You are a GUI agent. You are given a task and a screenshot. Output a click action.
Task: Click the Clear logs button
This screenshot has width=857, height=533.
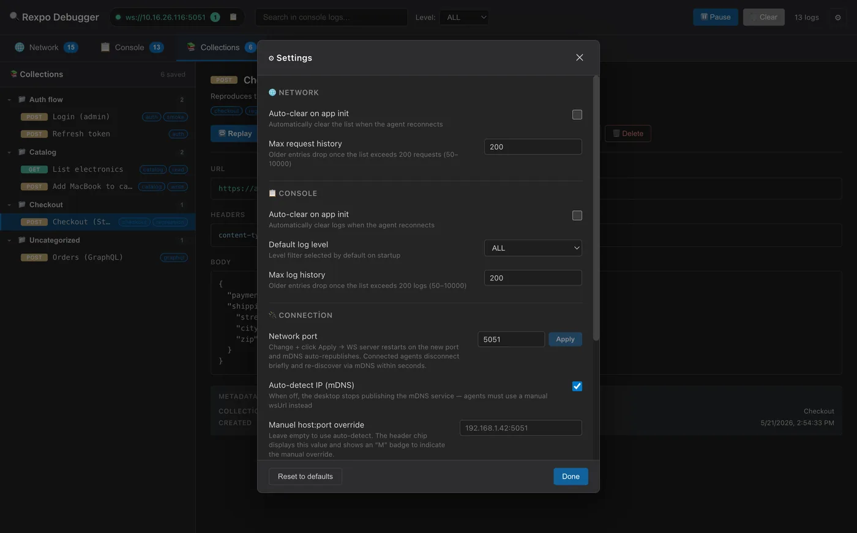coord(763,17)
